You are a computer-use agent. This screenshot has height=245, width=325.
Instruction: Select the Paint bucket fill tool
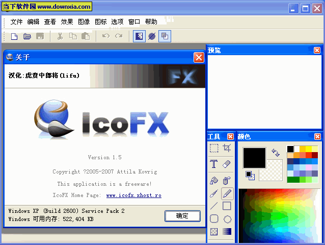coord(214,180)
